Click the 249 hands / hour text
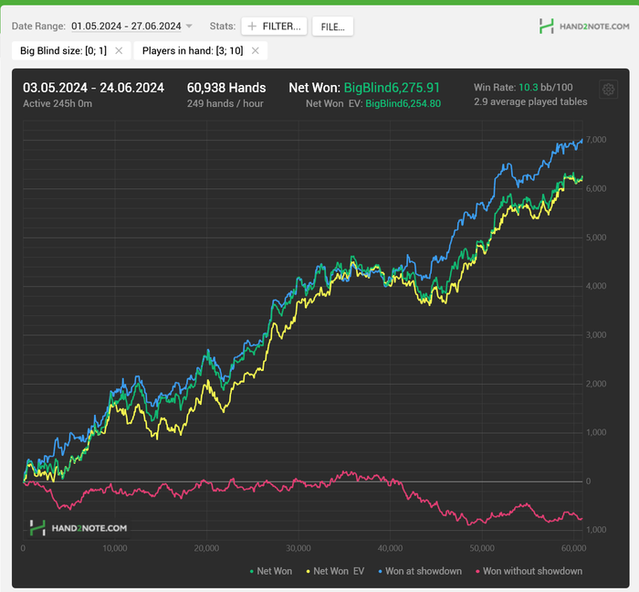The height and width of the screenshot is (592, 639). tap(225, 103)
